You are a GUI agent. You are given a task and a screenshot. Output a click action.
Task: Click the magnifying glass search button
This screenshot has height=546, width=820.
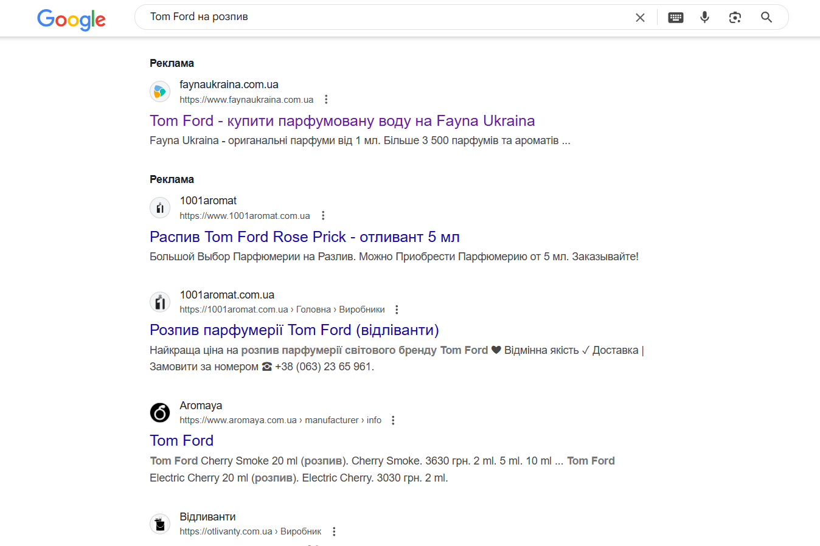[766, 18]
